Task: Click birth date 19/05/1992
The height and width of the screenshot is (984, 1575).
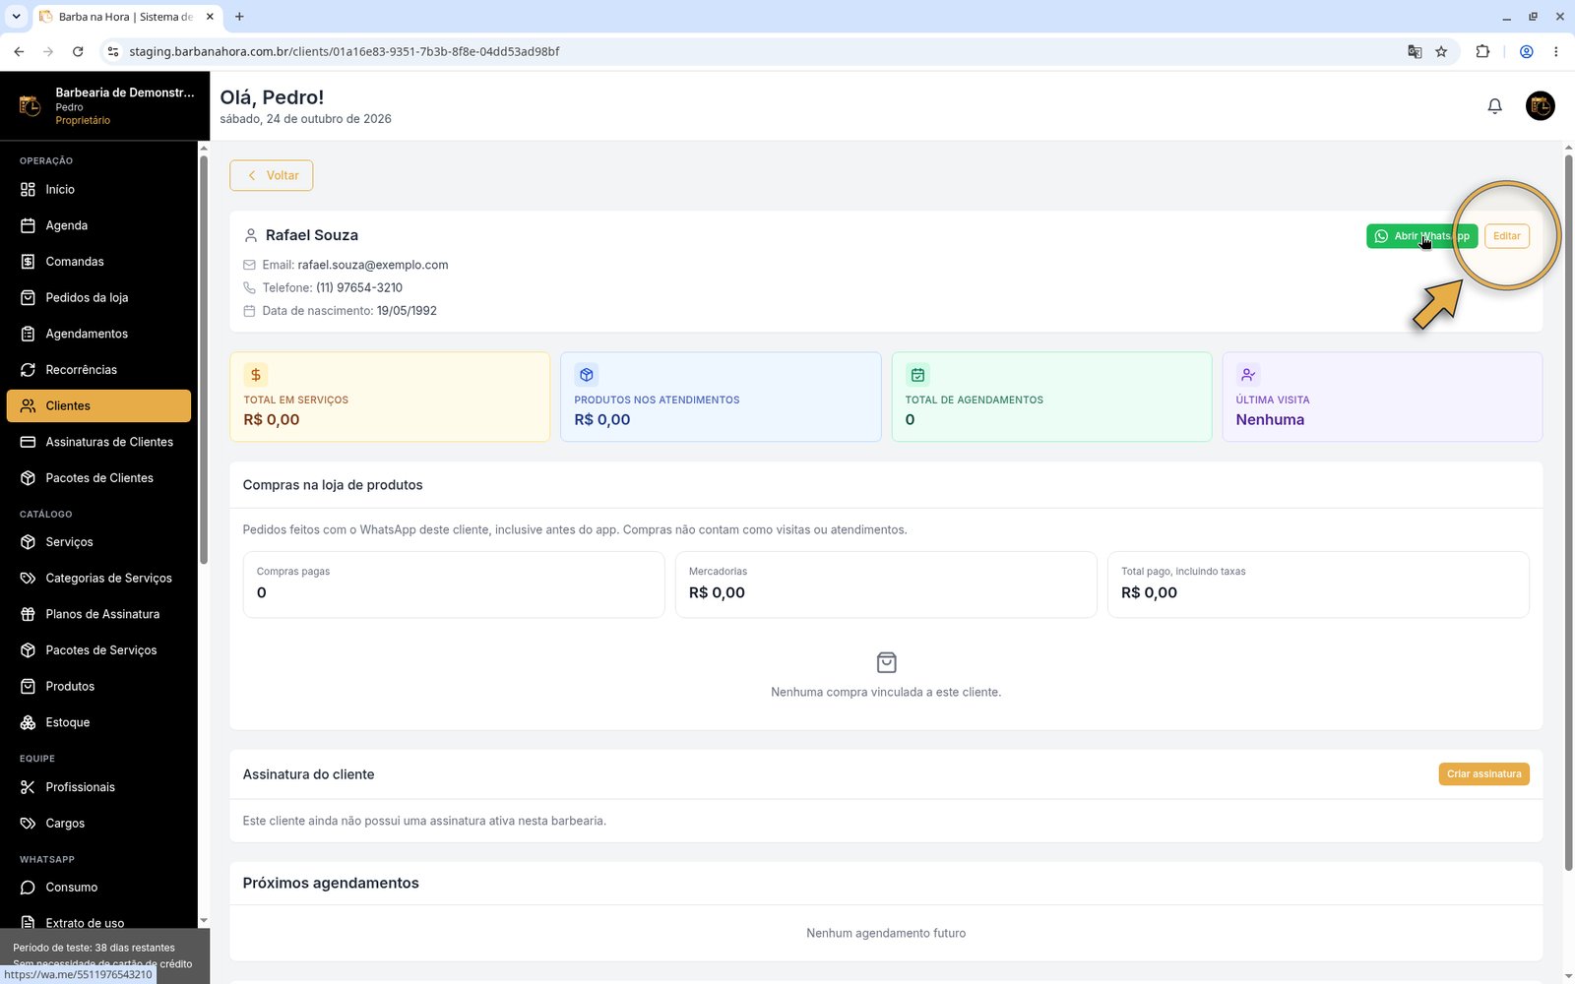Action: tap(407, 311)
